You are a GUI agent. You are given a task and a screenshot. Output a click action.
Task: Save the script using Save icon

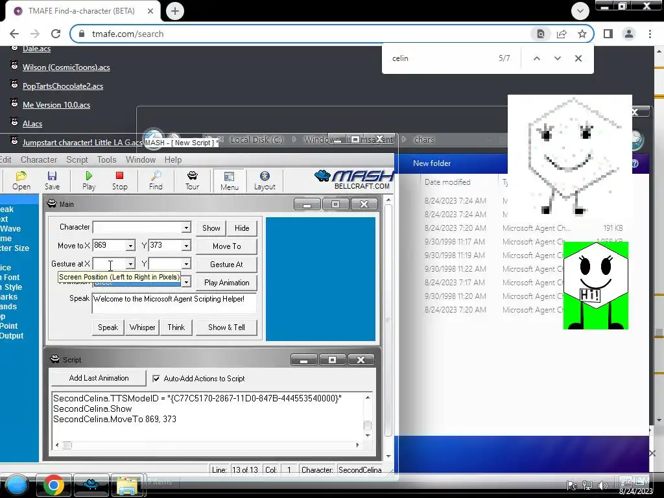coord(52,180)
